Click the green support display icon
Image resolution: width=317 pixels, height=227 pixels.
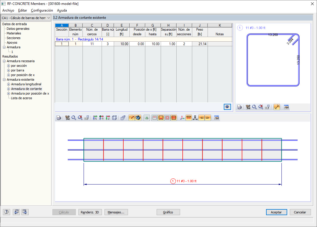click(147, 118)
